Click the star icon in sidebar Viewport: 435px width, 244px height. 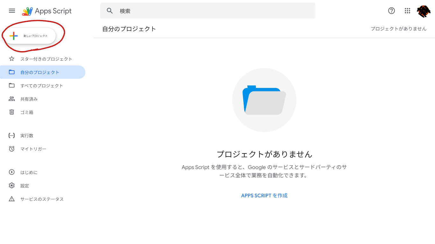click(12, 59)
